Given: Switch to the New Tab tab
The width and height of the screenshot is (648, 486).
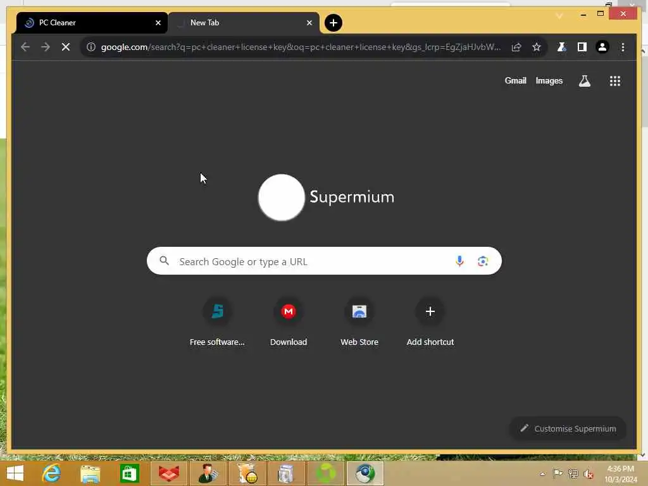Looking at the screenshot, I should coord(244,23).
